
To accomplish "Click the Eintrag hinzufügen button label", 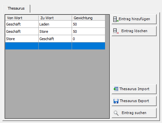I will coord(134,19).
